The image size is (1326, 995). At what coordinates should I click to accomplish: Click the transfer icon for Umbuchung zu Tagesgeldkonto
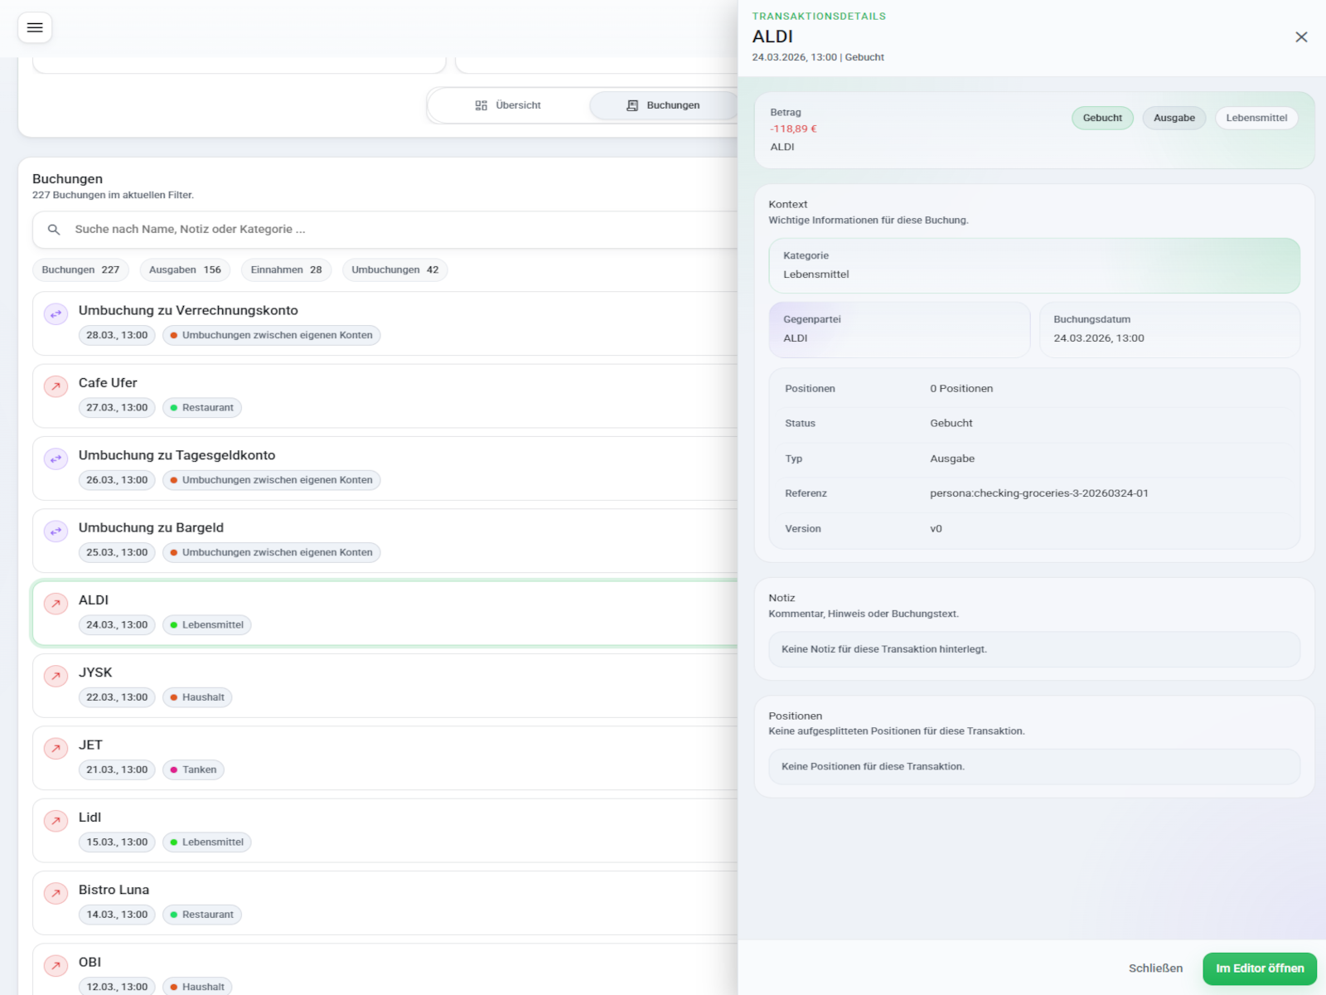[56, 459]
